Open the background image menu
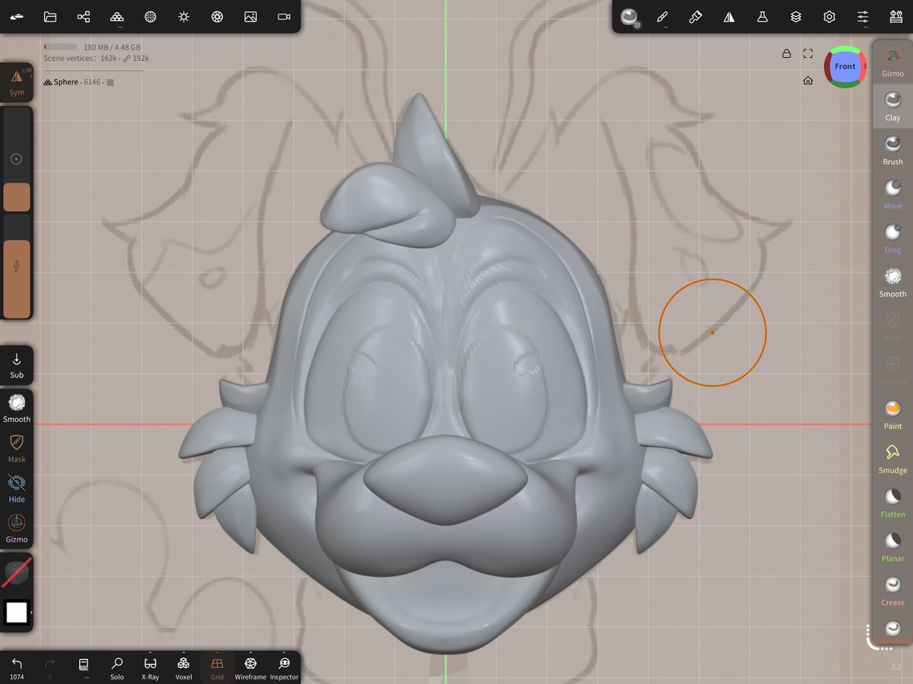Screen dimensions: 913x684 point(250,16)
